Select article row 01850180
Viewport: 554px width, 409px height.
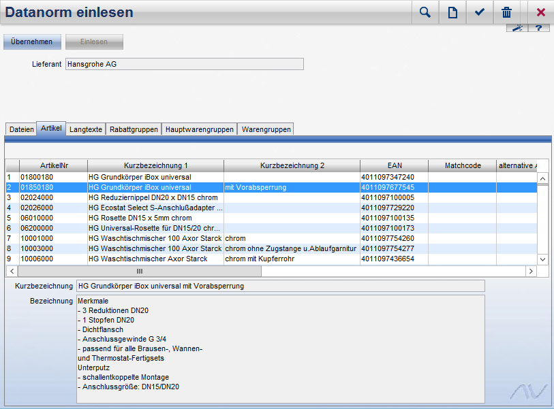pyautogui.click(x=271, y=187)
